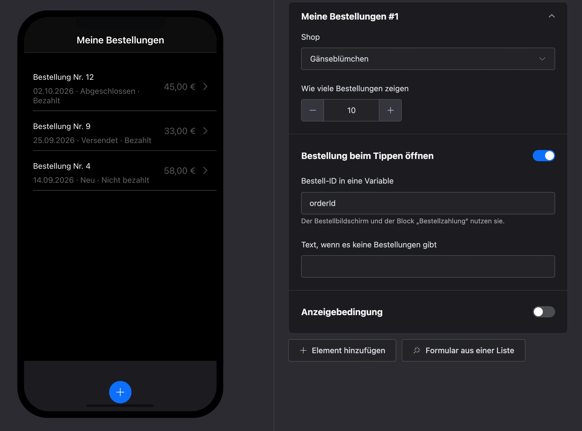Click the orderId variable input field
Image resolution: width=582 pixels, height=431 pixels.
[x=428, y=203]
